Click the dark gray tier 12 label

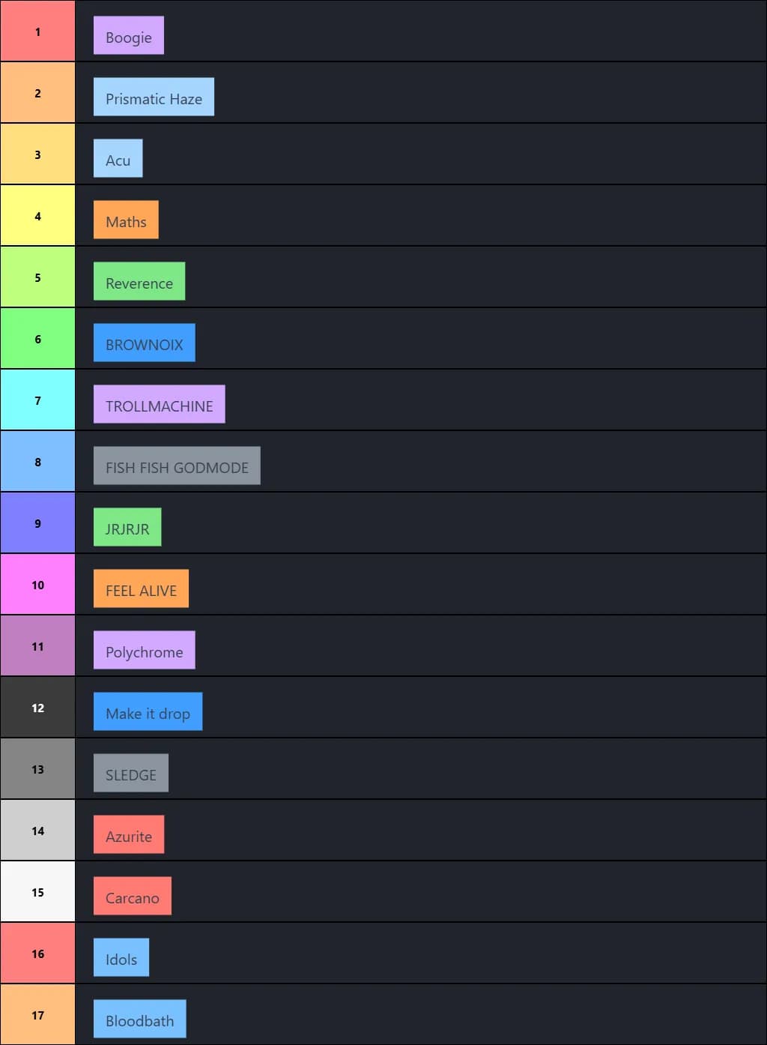37,707
